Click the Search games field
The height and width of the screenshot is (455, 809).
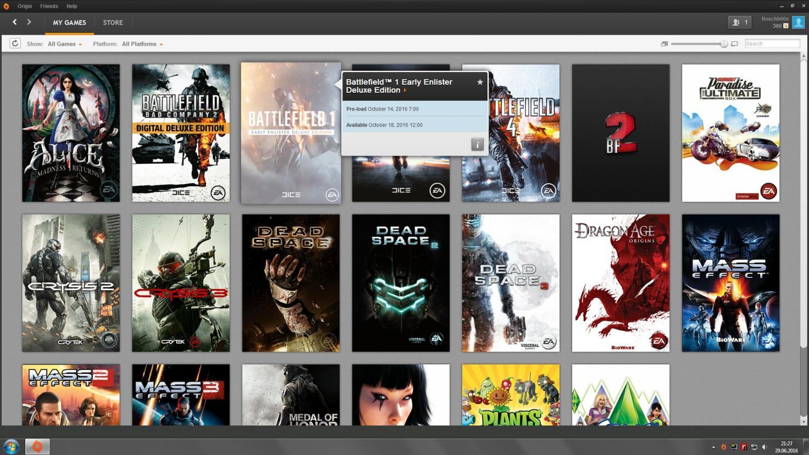772,43
